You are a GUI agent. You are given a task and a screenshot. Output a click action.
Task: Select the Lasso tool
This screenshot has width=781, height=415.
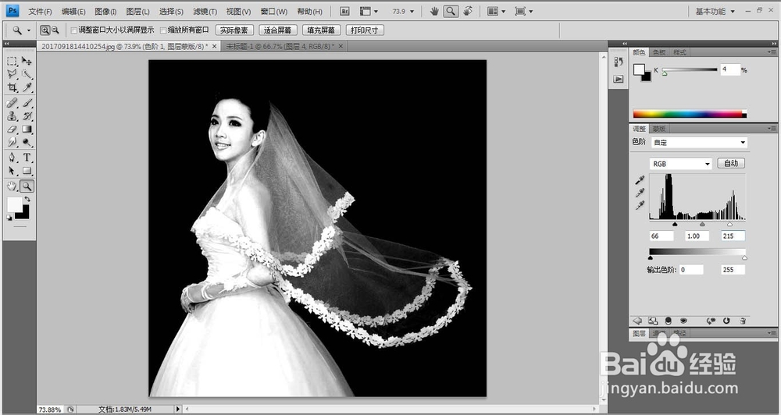coord(12,74)
